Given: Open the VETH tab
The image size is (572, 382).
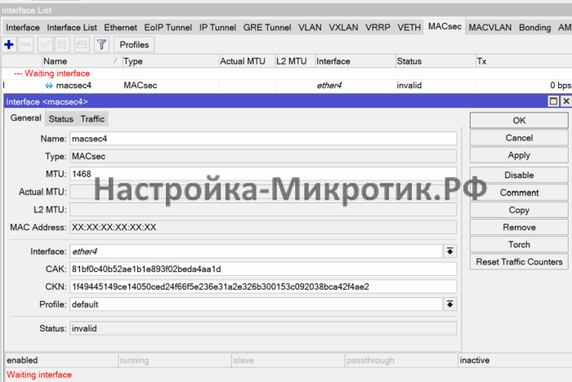Looking at the screenshot, I should point(409,28).
